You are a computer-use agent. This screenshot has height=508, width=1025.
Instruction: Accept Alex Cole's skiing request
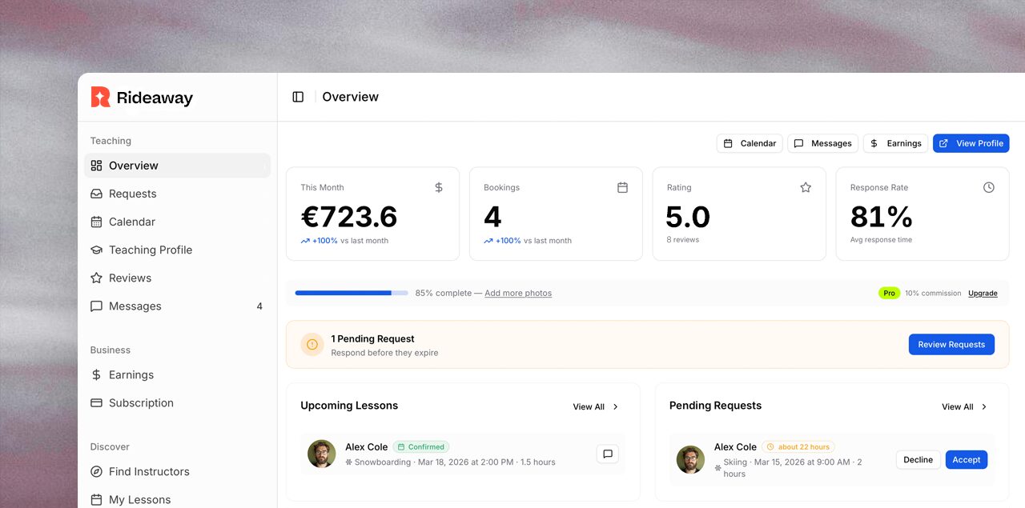pyautogui.click(x=966, y=460)
